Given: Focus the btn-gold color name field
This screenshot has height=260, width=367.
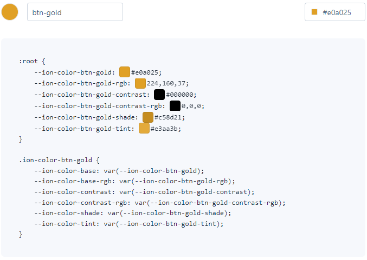Looking at the screenshot, I should coord(75,12).
